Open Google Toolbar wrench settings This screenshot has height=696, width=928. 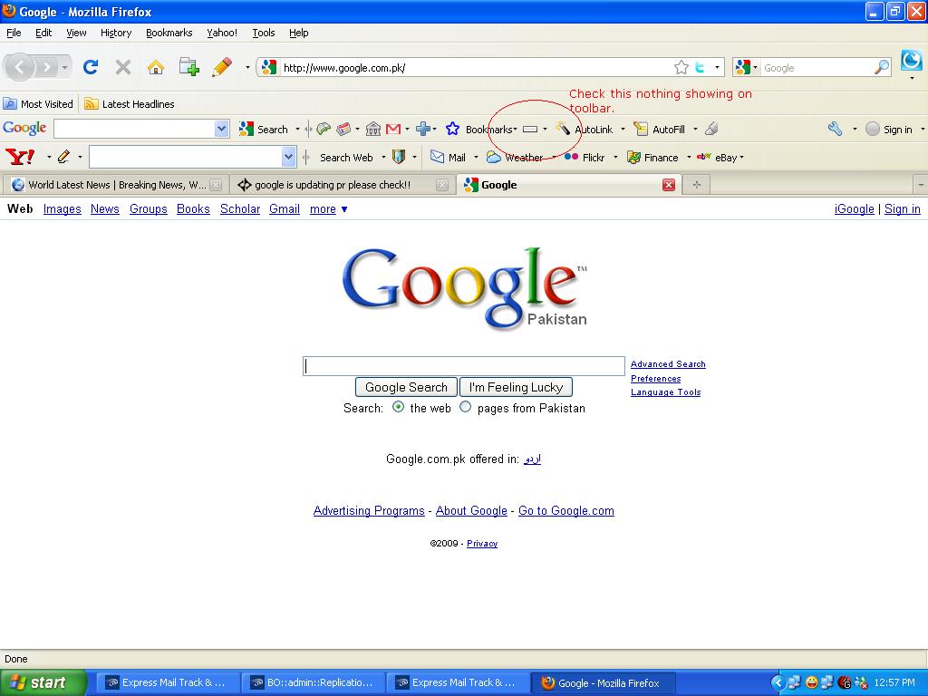pyautogui.click(x=835, y=129)
